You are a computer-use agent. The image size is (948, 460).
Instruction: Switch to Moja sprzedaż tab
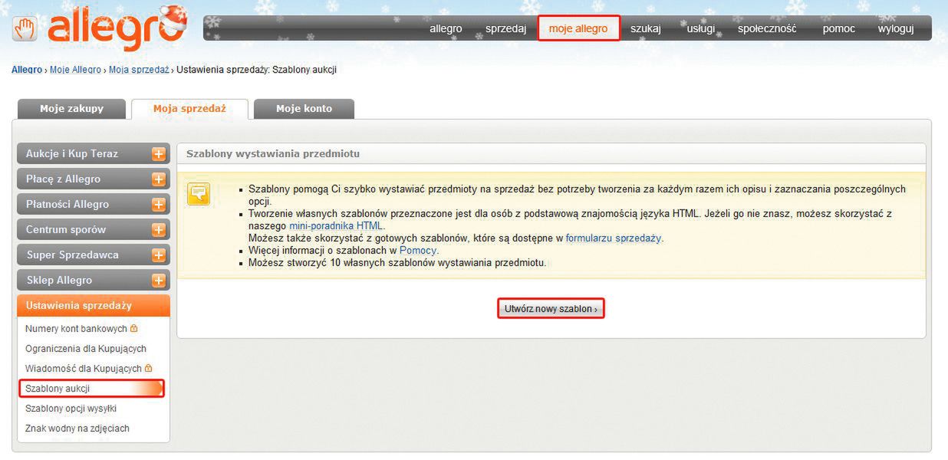tap(189, 109)
